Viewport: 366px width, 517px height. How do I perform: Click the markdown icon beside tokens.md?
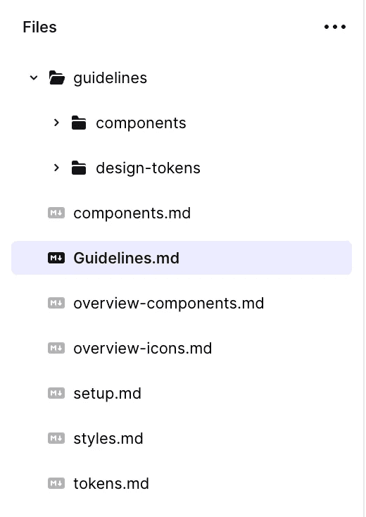click(x=56, y=483)
